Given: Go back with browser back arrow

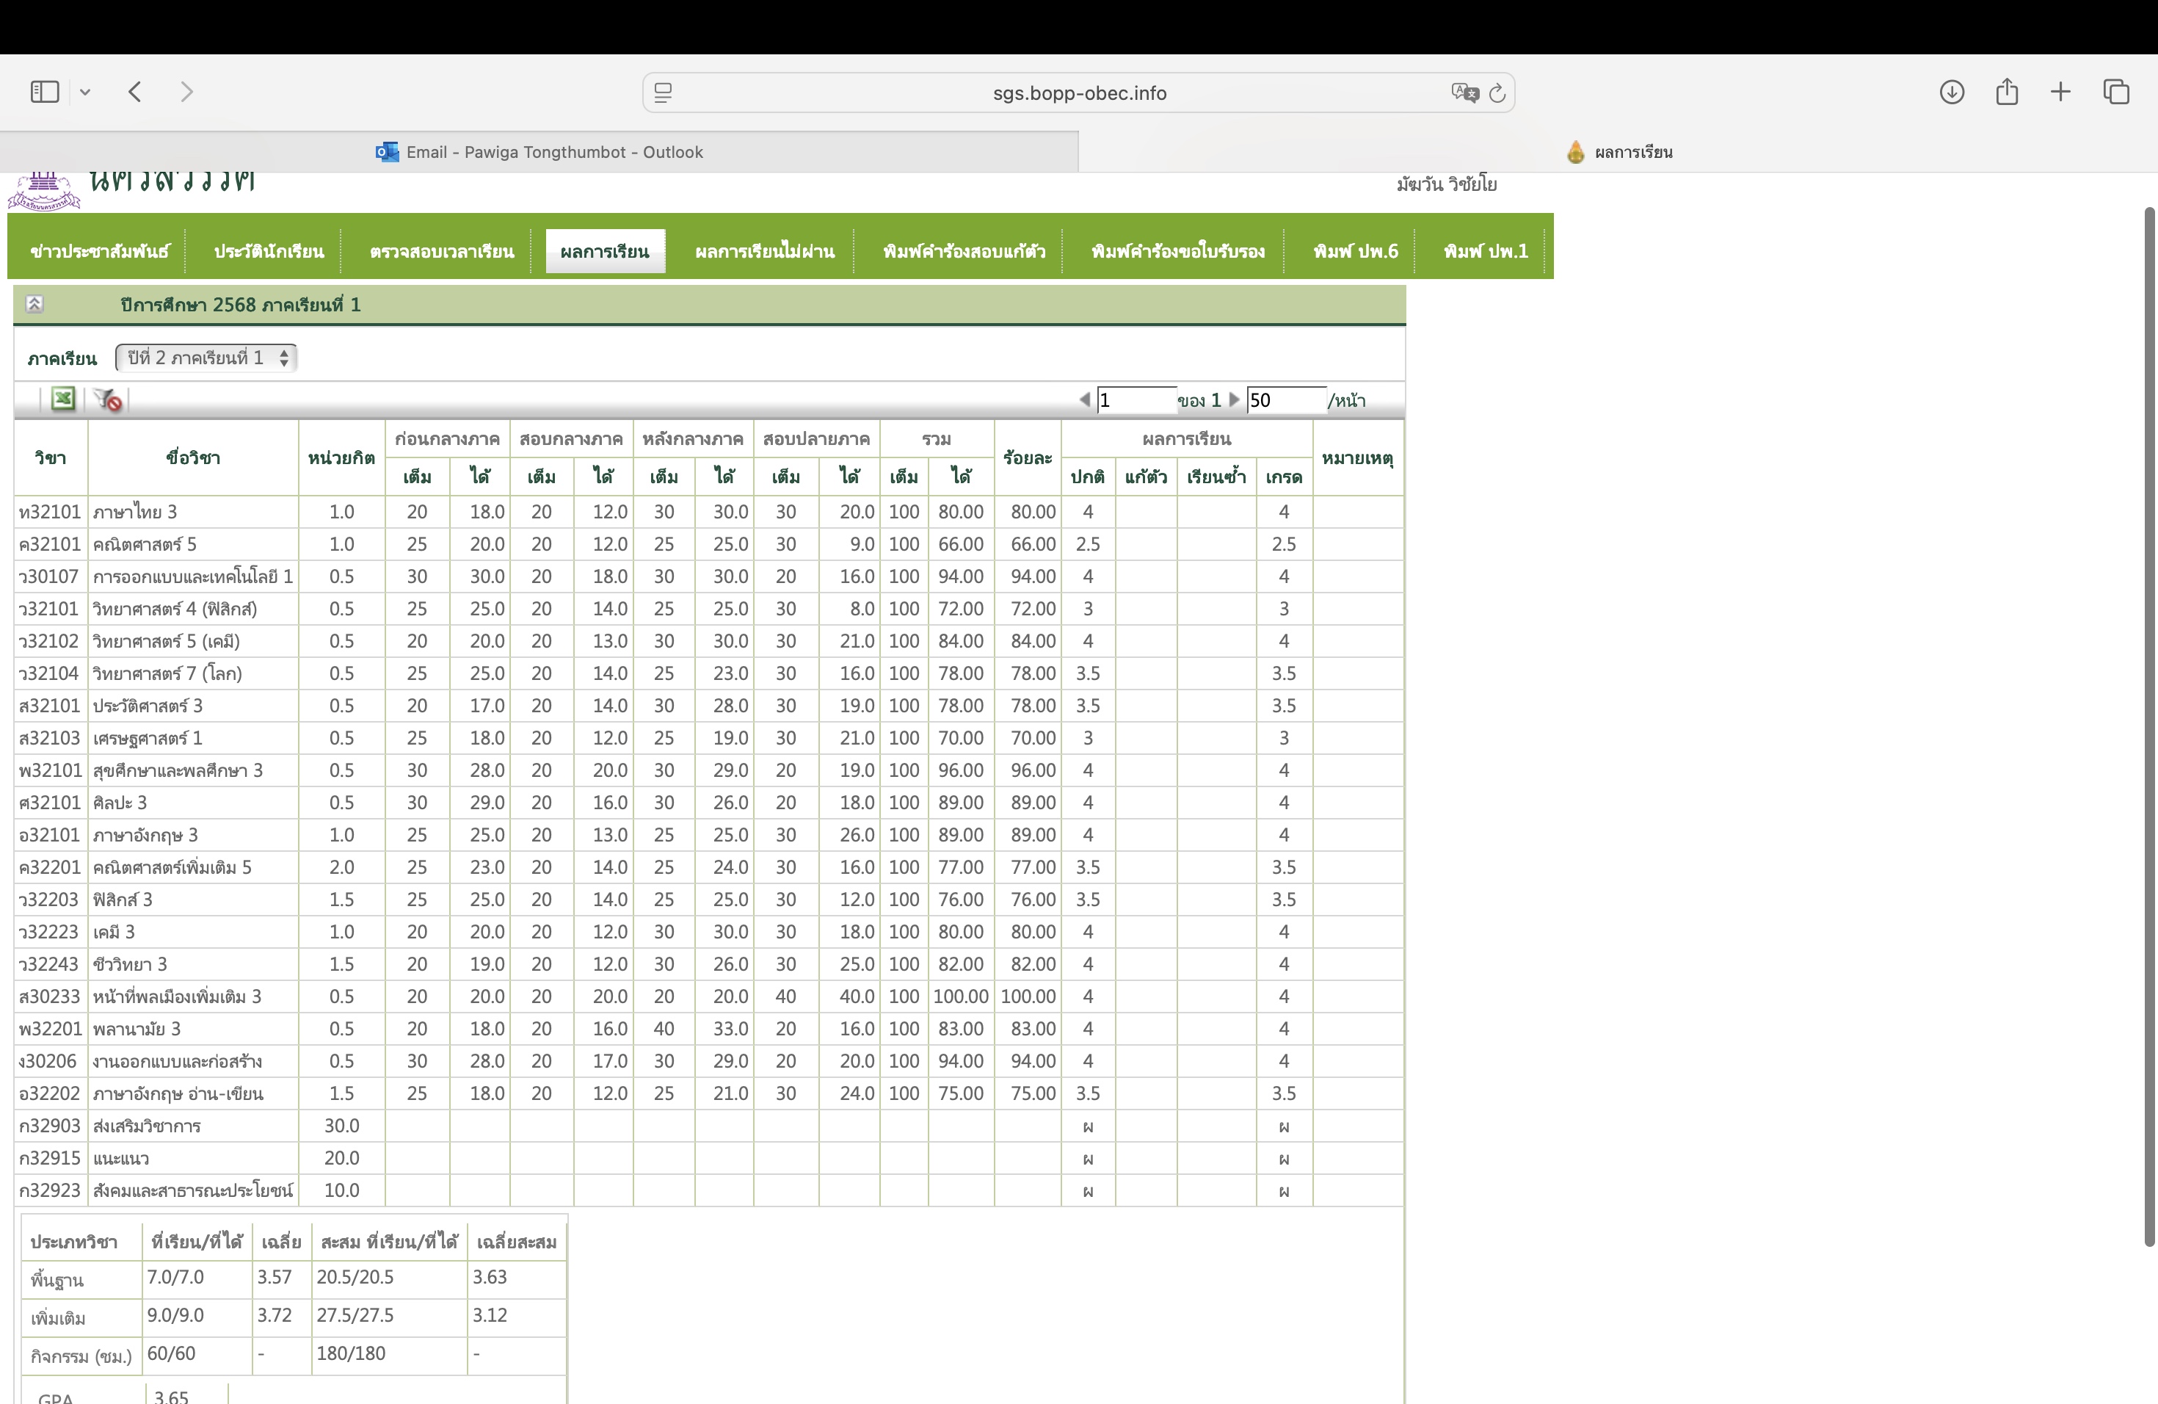Looking at the screenshot, I should (x=135, y=92).
